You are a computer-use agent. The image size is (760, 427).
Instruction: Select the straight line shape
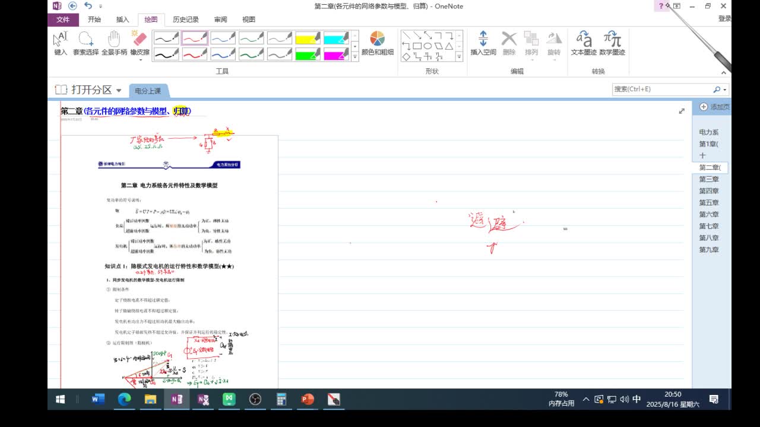[x=407, y=36]
